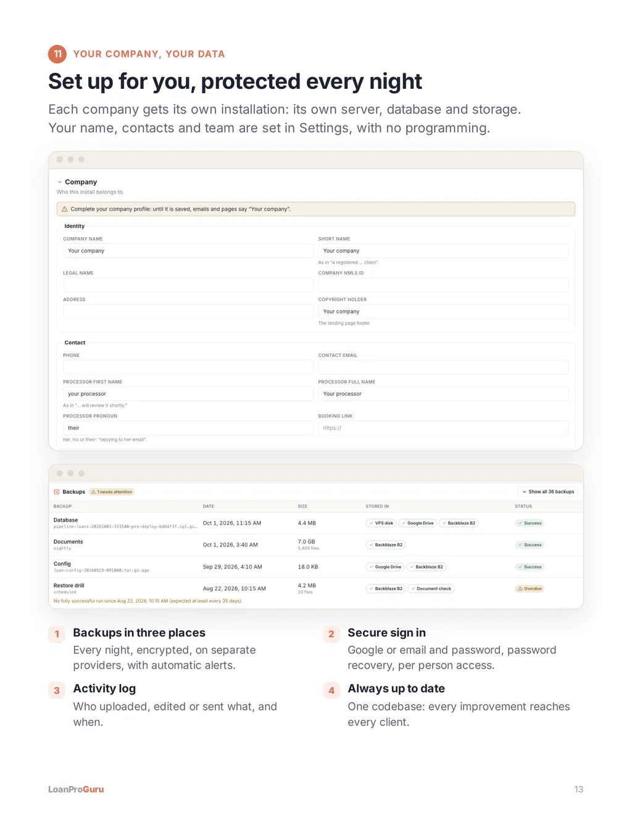Click the Booking Link https:// field
Viewport: 632px width, 818px height.
(443, 428)
